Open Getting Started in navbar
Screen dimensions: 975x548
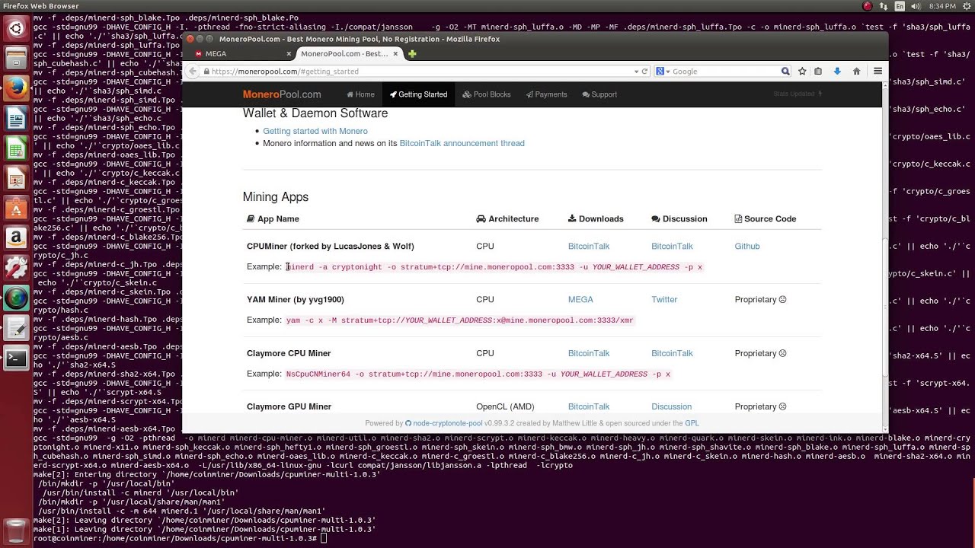[x=418, y=94]
